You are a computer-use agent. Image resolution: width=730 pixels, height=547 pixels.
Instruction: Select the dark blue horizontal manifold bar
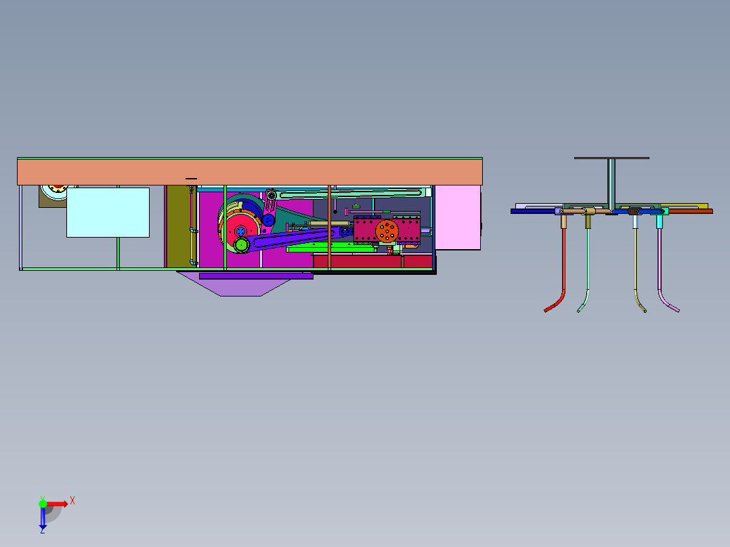click(534, 211)
